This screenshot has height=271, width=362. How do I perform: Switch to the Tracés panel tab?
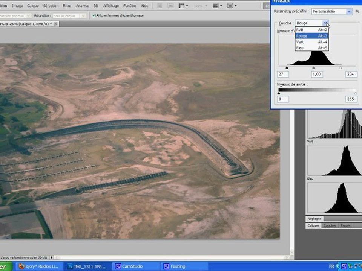345,225
